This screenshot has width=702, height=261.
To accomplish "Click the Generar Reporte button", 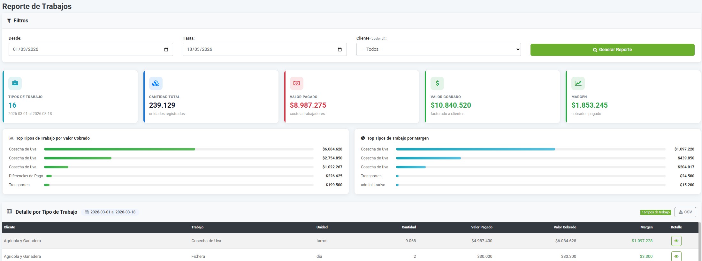I will pos(613,50).
